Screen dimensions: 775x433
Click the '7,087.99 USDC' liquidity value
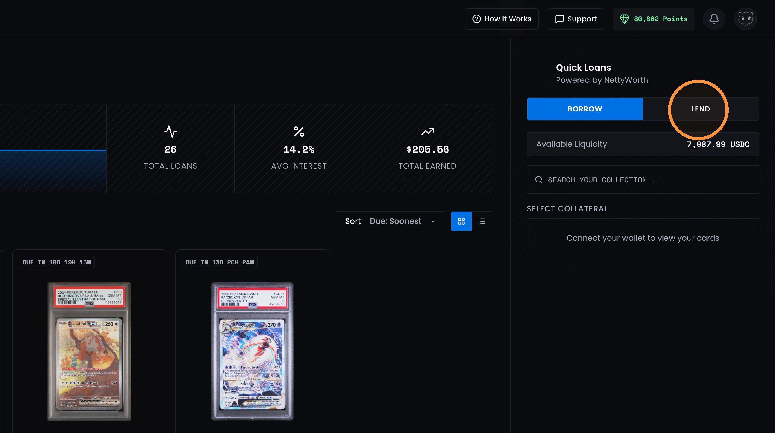click(718, 144)
